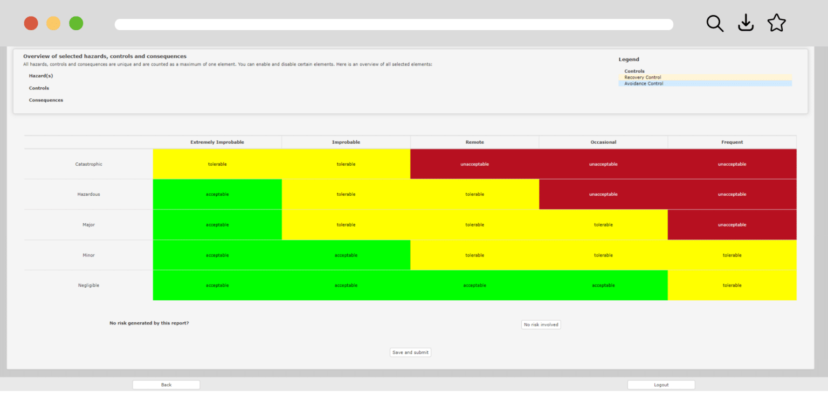
Task: Select the Hazardous-Extremely Improbable acceptable cell
Action: 217,194
